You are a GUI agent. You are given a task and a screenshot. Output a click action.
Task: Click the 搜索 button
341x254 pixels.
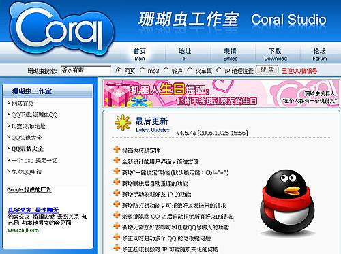(x=267, y=70)
